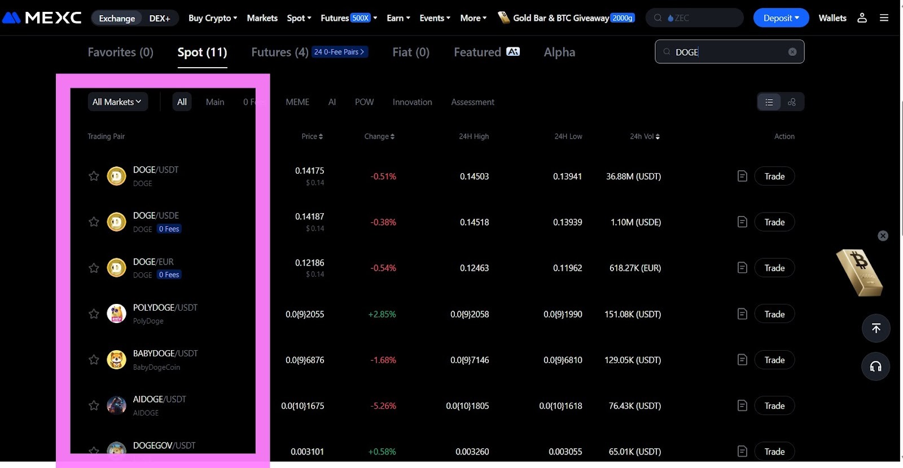Switch to the grid view layout
Screen dimensions: 903x468
tap(792, 102)
